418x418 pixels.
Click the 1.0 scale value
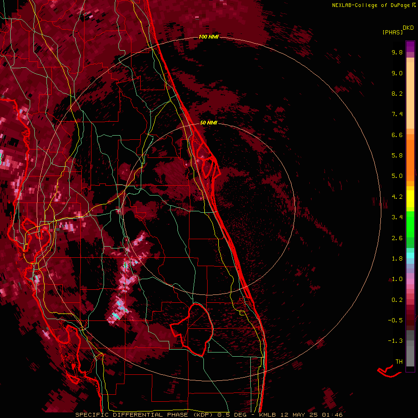[x=397, y=279]
